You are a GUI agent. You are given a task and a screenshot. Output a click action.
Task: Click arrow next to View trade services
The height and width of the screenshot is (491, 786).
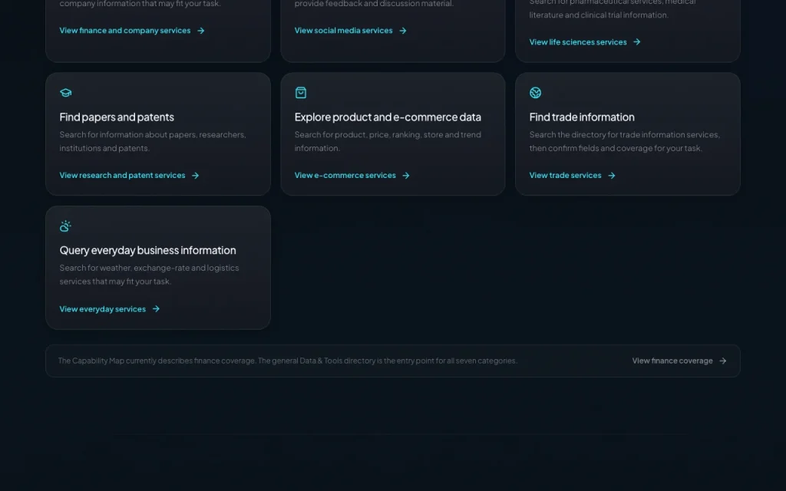pos(612,176)
